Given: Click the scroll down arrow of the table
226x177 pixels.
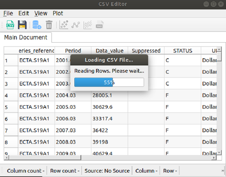Looking at the screenshot, I should pyautogui.click(x=219, y=153).
